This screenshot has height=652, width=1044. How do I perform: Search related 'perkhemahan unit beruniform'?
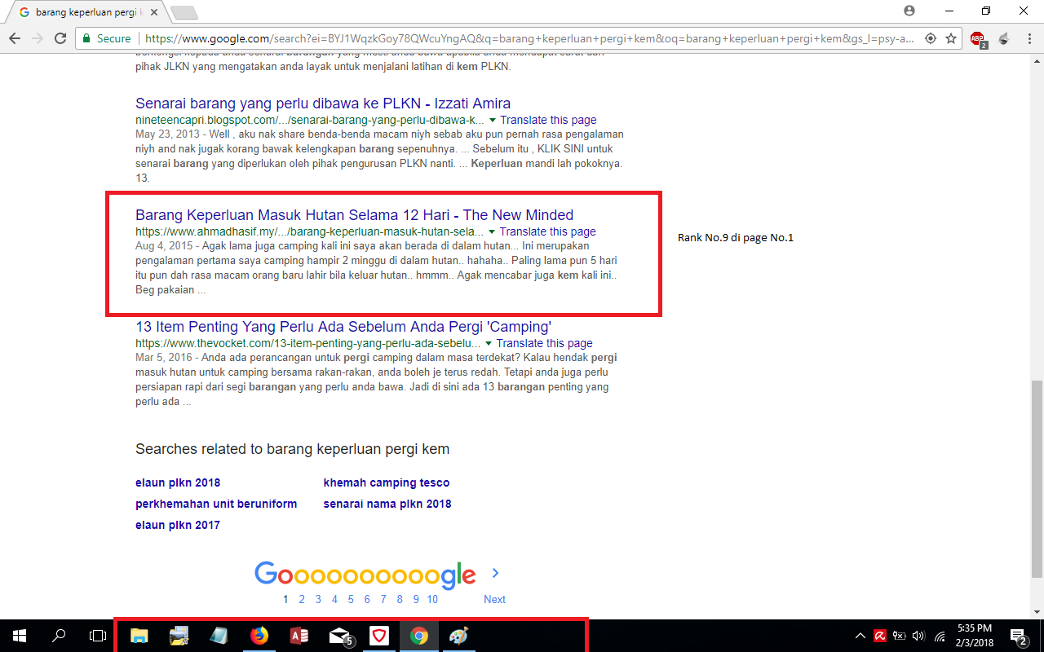[x=216, y=504]
